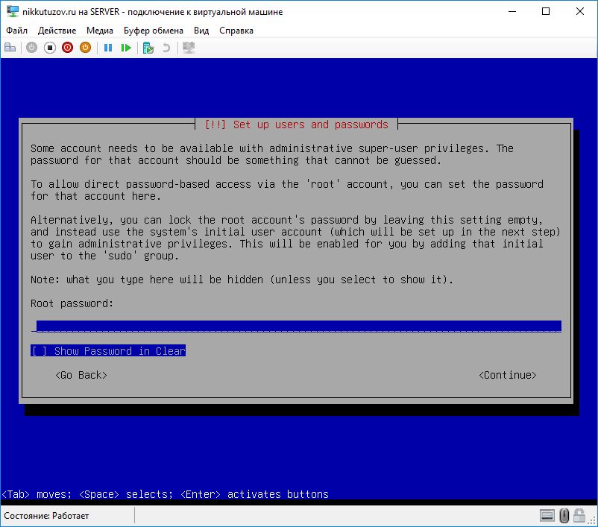The height and width of the screenshot is (527, 598).
Task: Open the Буфер обмена menu
Action: (154, 31)
